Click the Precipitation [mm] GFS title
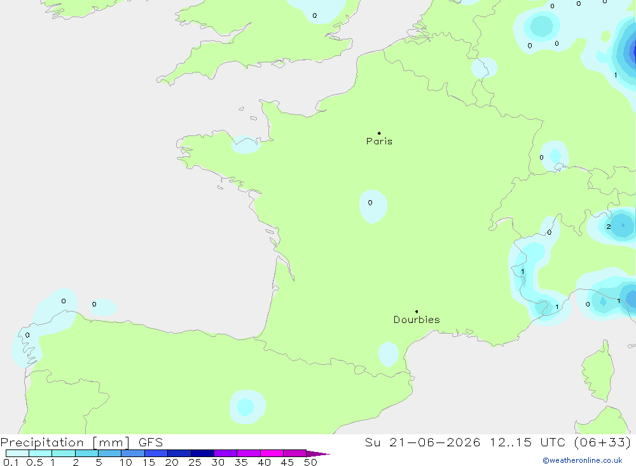Viewport: 636px width, 466px height. [81, 442]
